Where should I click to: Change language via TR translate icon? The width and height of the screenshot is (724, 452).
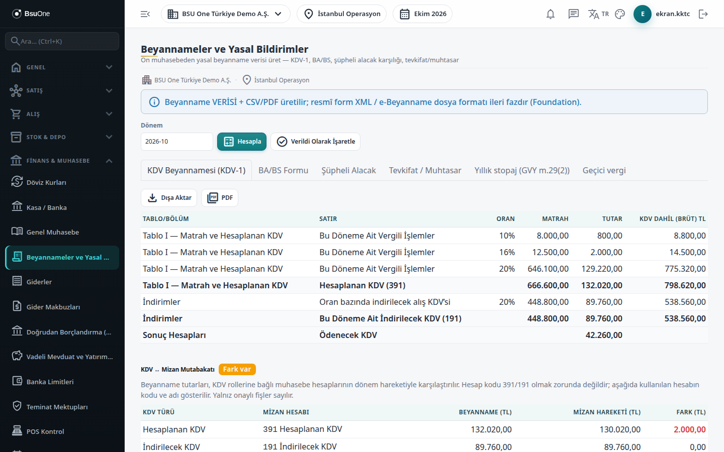point(598,14)
